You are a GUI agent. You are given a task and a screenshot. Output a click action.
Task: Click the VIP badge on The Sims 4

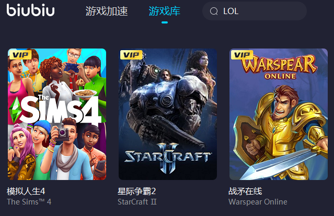click(x=20, y=55)
